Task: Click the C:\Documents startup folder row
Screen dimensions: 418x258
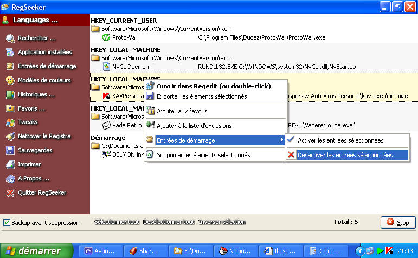Action: (x=117, y=146)
